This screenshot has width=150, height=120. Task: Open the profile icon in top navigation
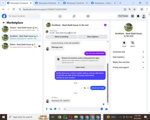pos(88,16)
